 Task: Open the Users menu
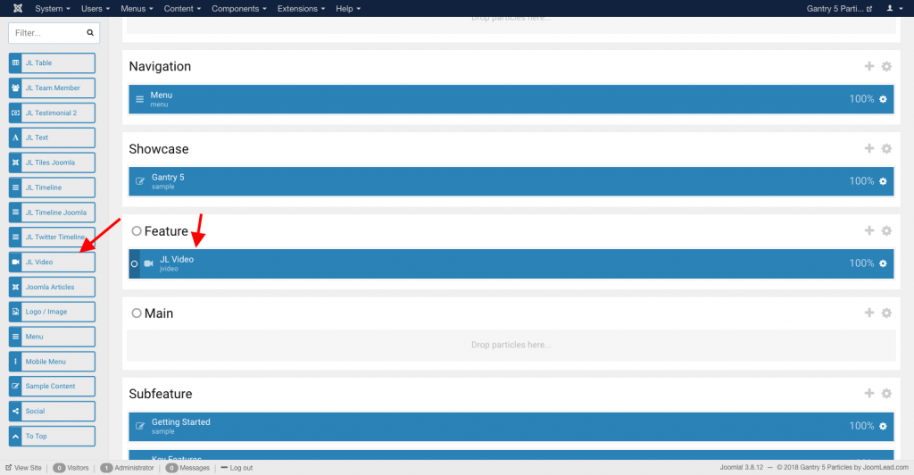click(x=96, y=9)
